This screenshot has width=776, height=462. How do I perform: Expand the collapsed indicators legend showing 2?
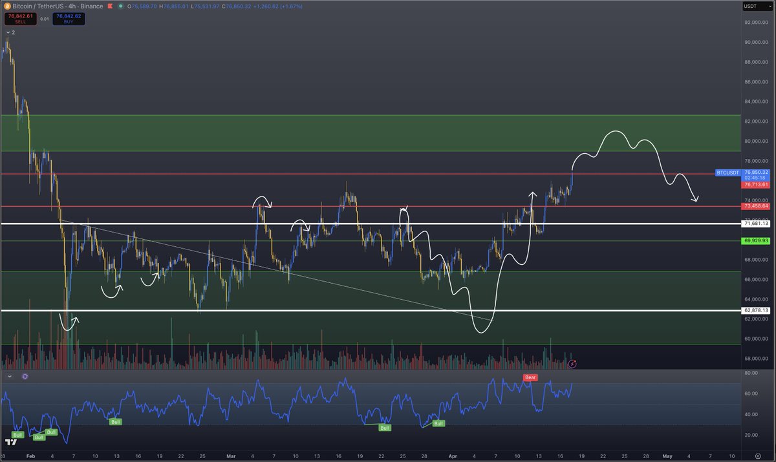[9, 32]
